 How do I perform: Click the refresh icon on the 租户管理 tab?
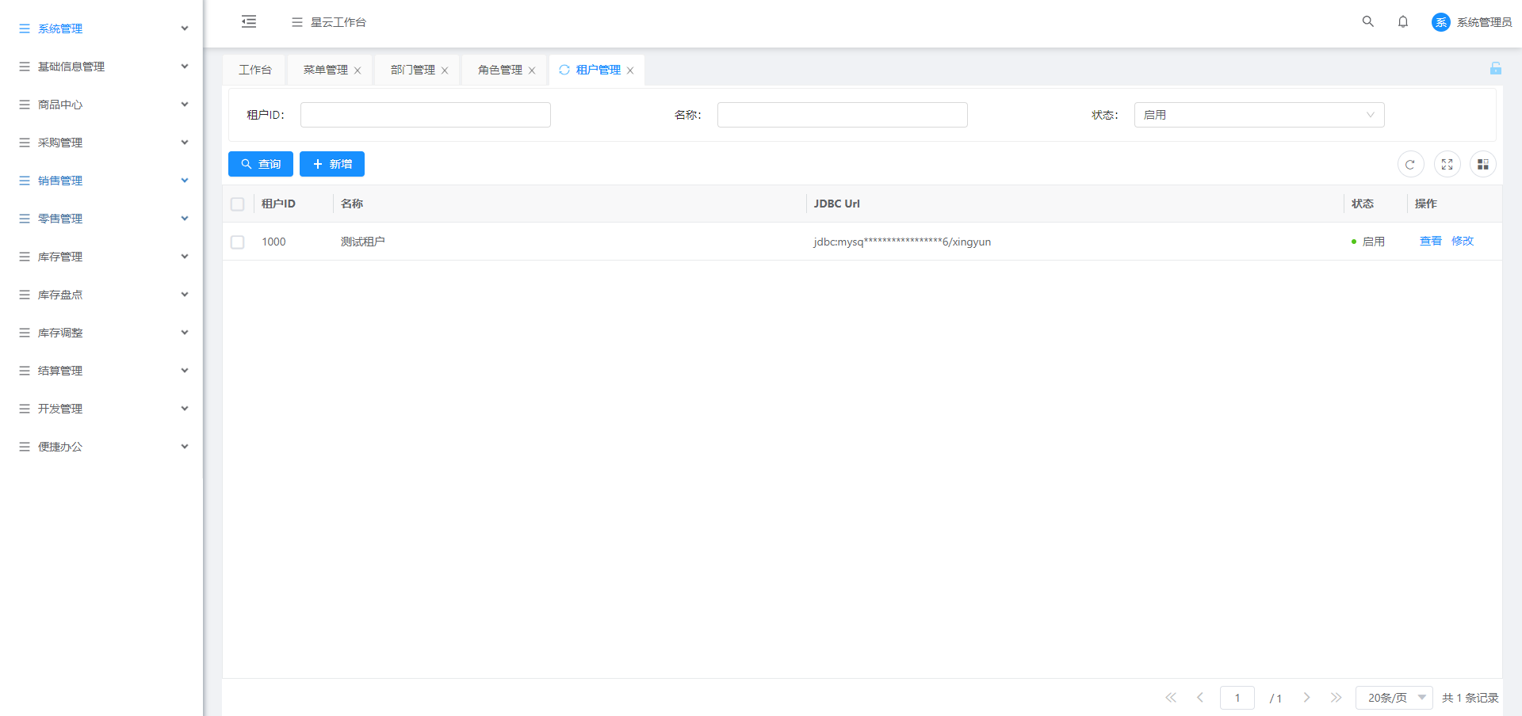pos(564,70)
